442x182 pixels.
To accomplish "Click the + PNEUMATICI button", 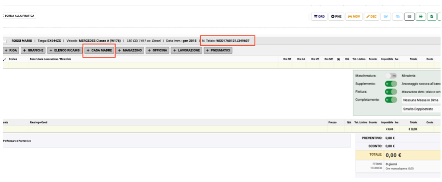I will pos(218,50).
